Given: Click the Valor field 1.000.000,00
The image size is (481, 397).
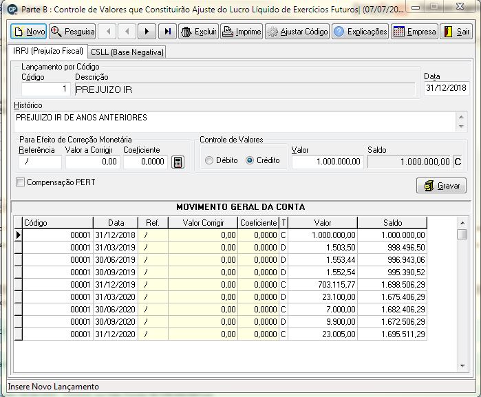Looking at the screenshot, I should pos(328,162).
